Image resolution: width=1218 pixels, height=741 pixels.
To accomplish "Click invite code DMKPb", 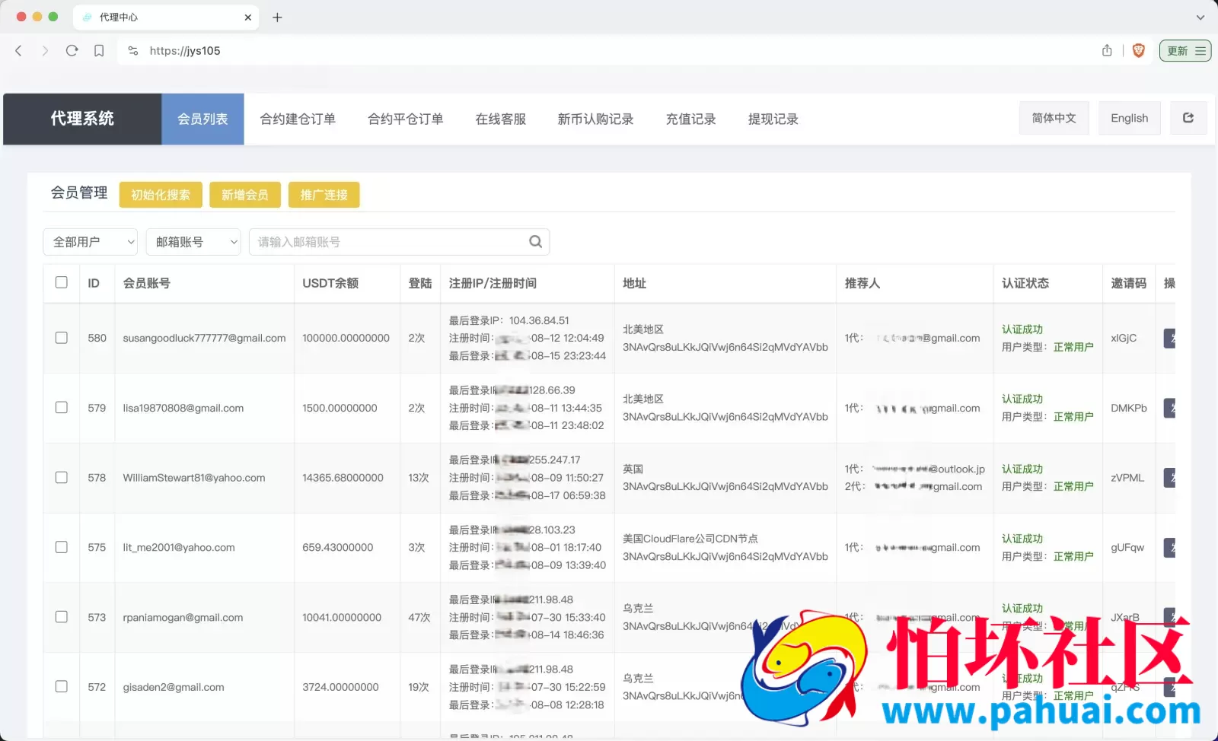I will tap(1129, 408).
